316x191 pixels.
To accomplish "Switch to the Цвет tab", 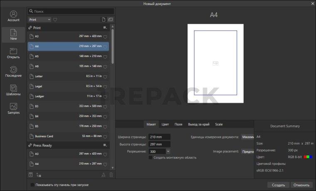I will click(x=165, y=124).
